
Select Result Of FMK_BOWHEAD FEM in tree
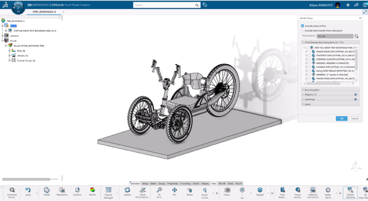(x=29, y=46)
